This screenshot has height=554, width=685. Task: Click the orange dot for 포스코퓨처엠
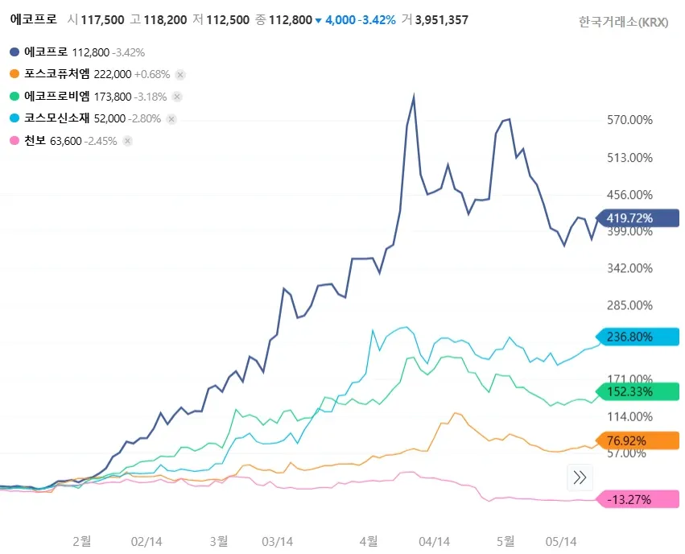tap(14, 74)
